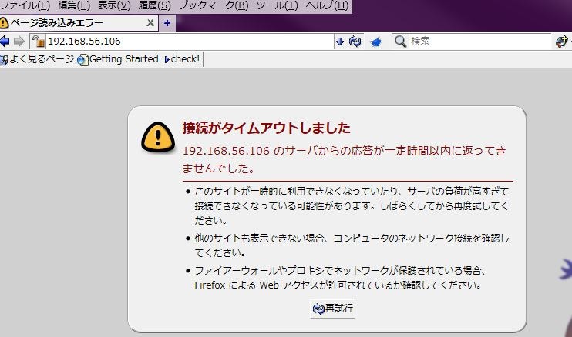
Task: Open the ファイル(F) menu
Action: tap(25, 5)
